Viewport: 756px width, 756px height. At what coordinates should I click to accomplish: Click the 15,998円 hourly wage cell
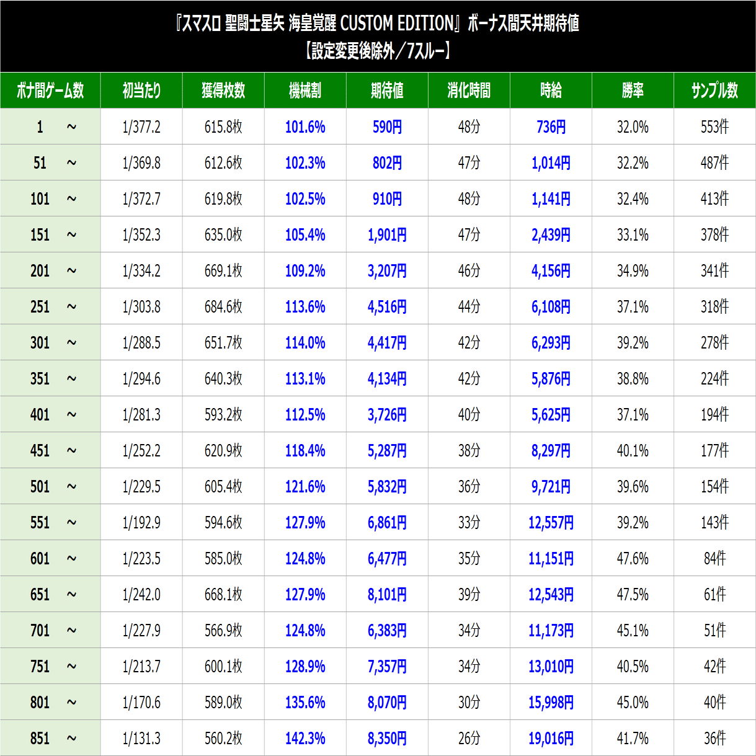coord(551,702)
